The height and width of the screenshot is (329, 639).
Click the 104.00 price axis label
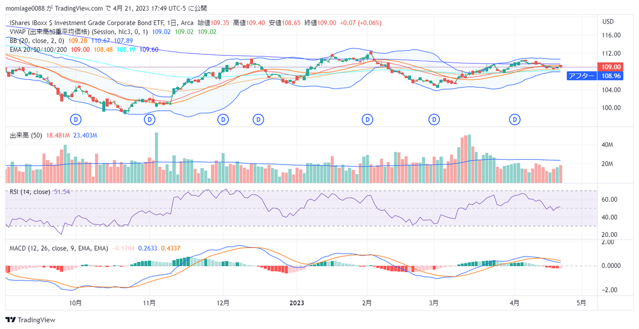click(611, 89)
